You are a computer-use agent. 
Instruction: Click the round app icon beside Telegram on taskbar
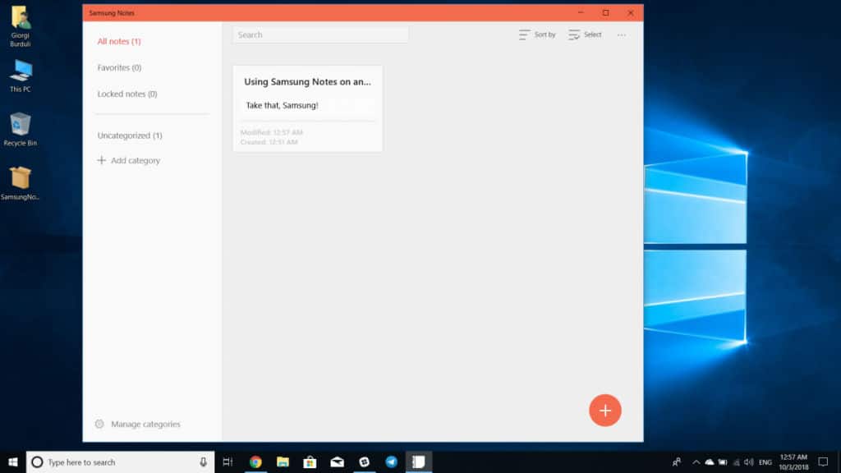coord(364,462)
